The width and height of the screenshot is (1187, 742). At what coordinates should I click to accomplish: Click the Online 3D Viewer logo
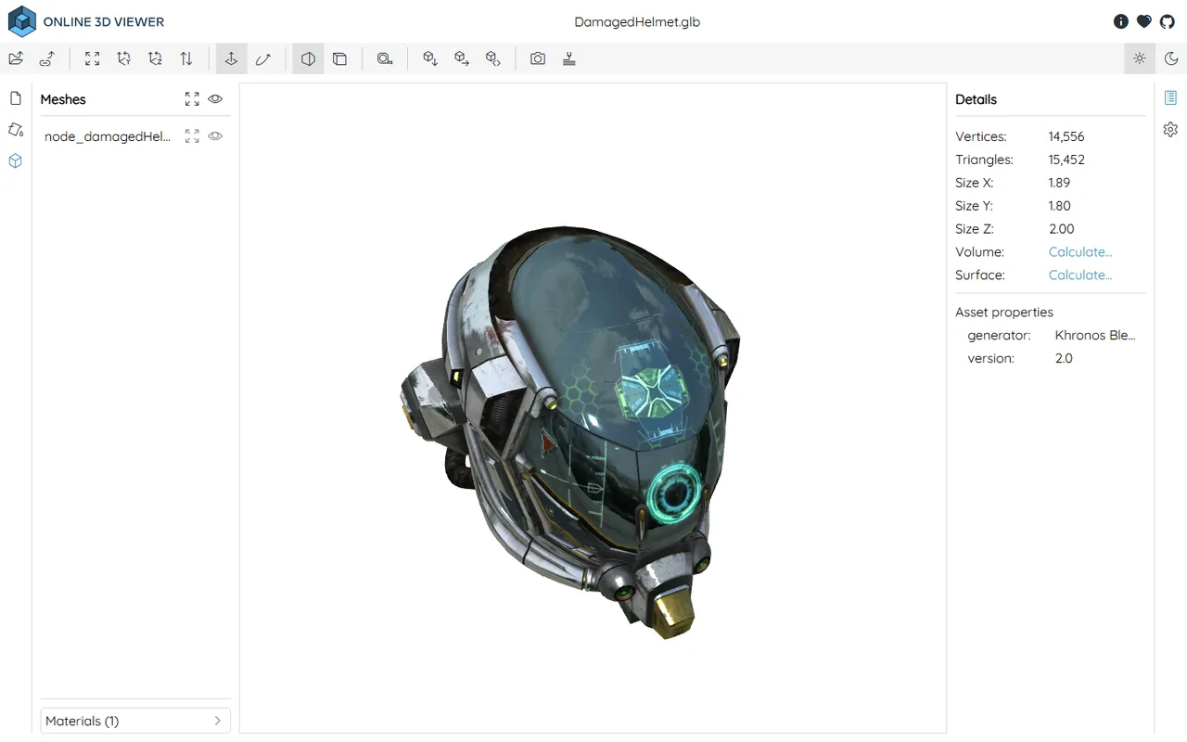(22, 21)
